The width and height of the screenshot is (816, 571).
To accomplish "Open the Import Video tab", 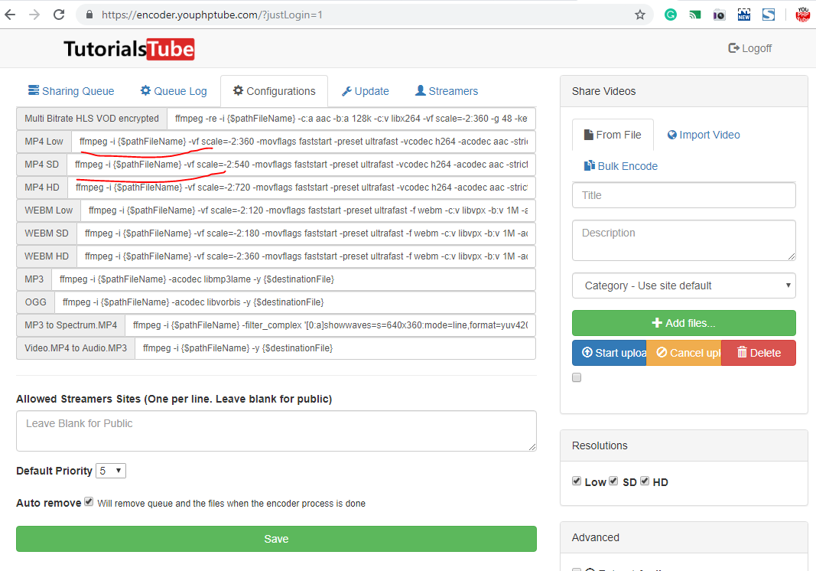I will tap(704, 135).
